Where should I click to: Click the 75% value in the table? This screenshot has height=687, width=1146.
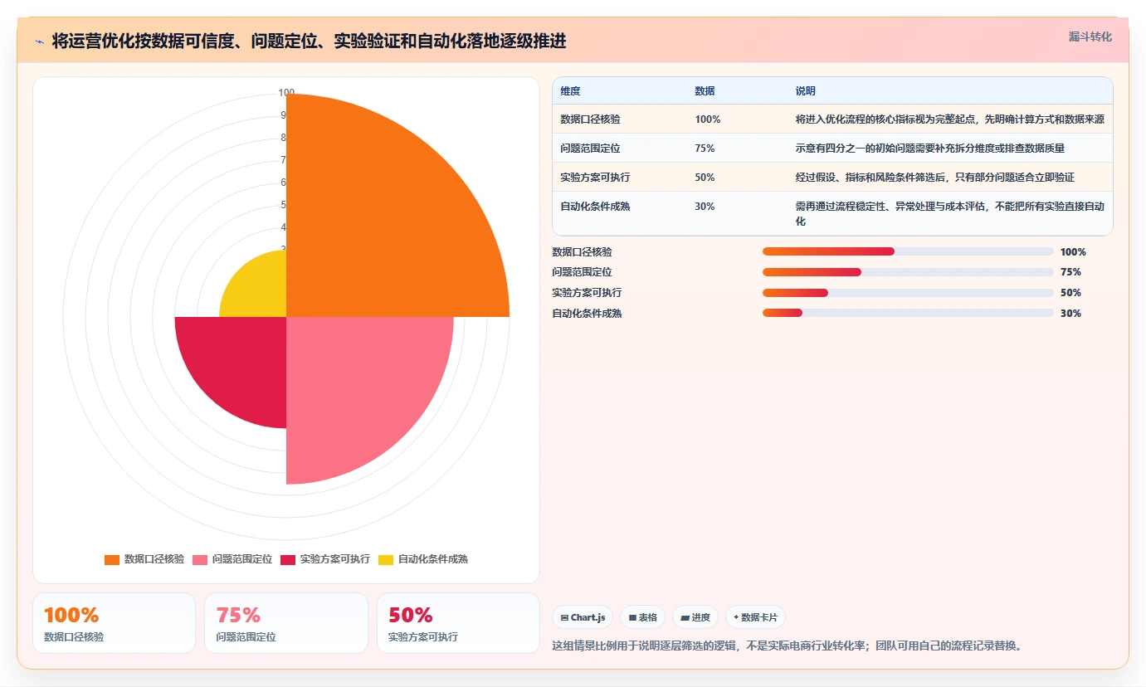[705, 149]
